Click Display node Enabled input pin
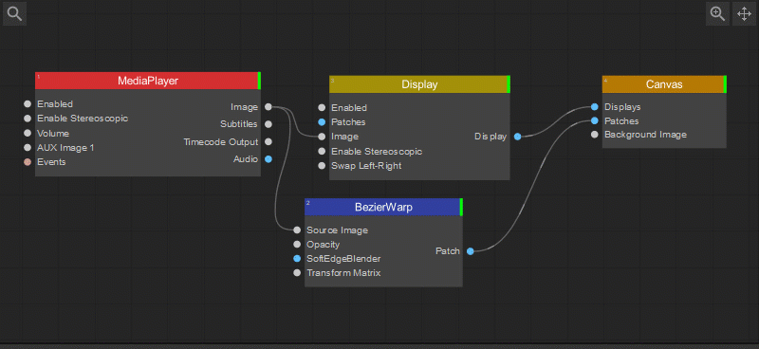Screen dimensions: 759x349 click(322, 108)
